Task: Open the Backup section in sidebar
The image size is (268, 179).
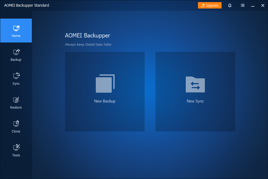Action: (x=16, y=55)
